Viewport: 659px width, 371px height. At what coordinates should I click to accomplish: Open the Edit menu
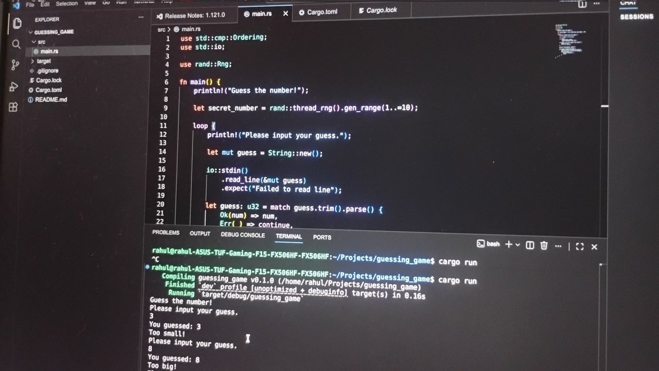tap(45, 3)
